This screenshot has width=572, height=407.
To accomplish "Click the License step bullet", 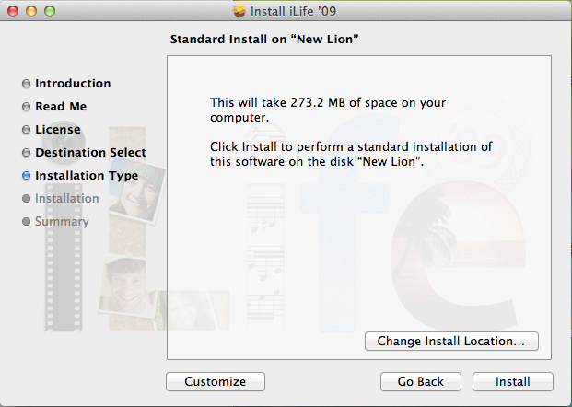I will point(27,130).
